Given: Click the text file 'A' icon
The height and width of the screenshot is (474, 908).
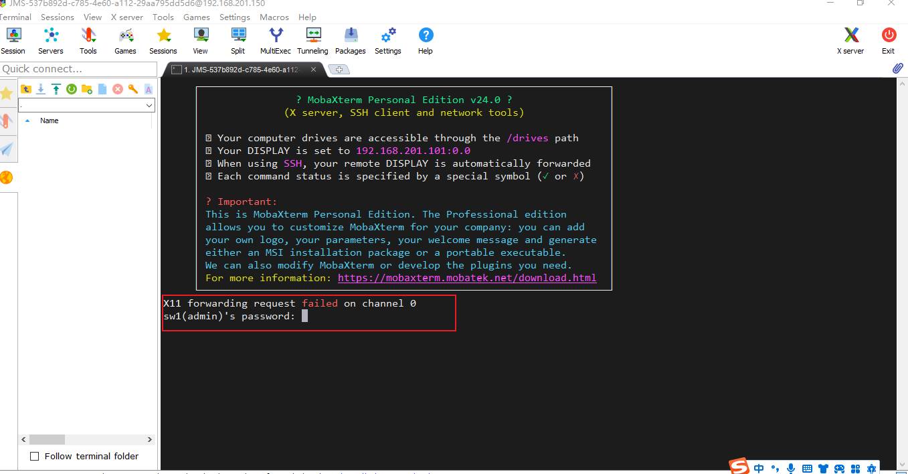Looking at the screenshot, I should coord(149,89).
